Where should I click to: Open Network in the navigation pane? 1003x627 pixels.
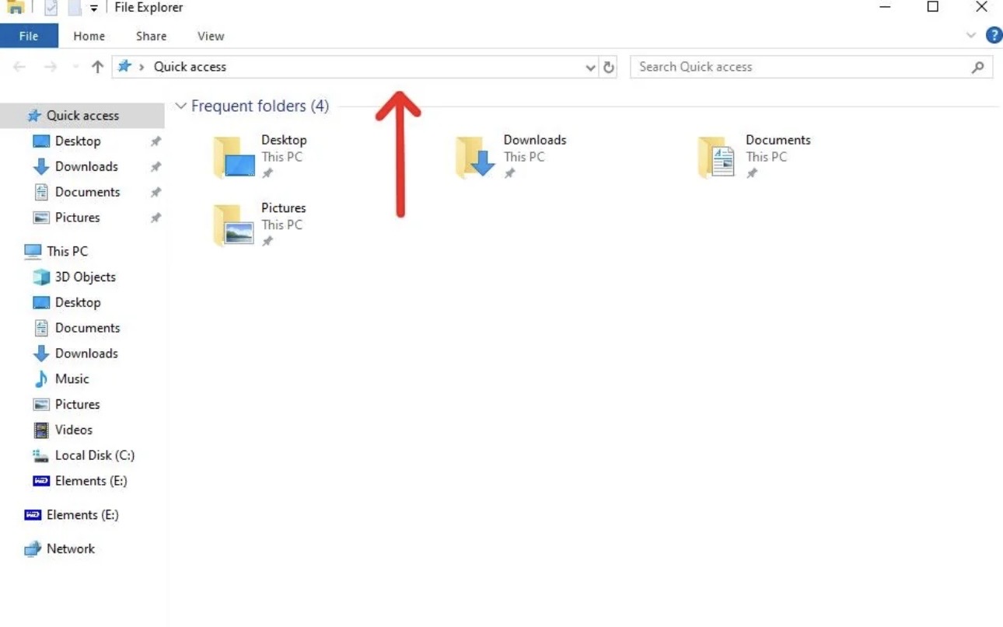coord(70,549)
